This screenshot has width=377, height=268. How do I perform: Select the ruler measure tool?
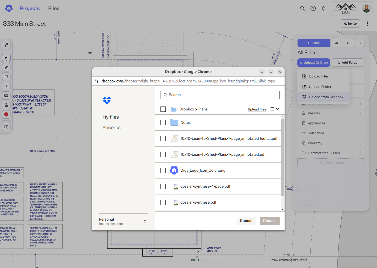point(6,96)
